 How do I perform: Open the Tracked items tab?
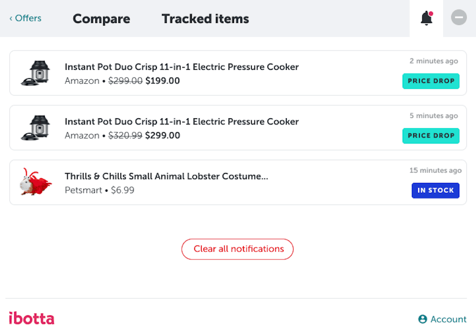pyautogui.click(x=205, y=19)
